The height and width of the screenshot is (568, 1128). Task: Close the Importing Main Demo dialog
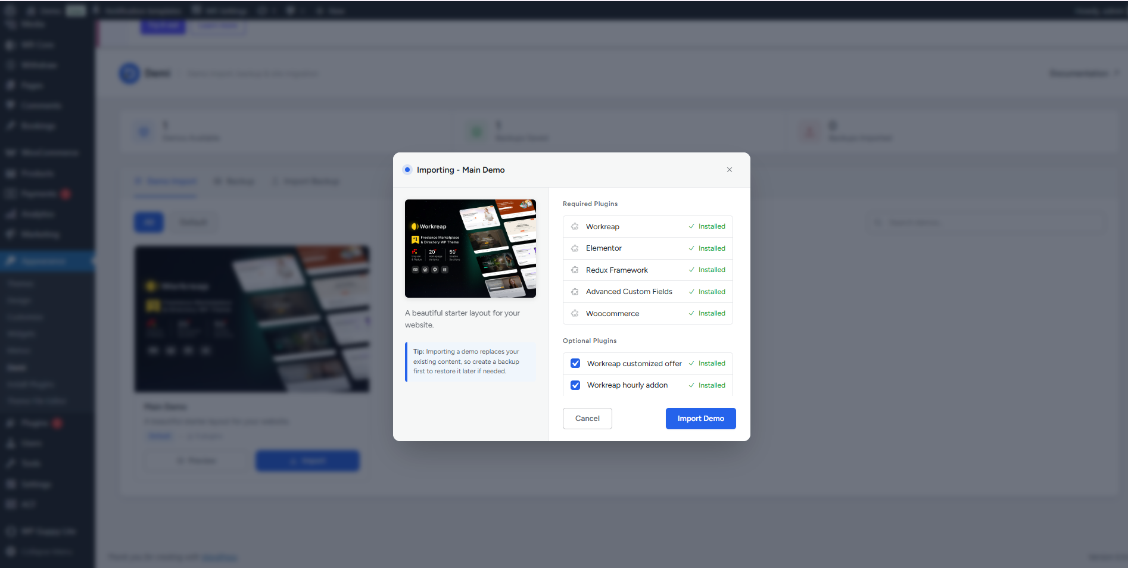pos(730,170)
